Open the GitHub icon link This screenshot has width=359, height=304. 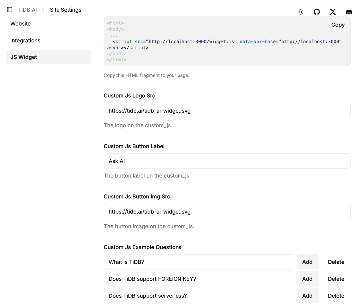(x=317, y=12)
